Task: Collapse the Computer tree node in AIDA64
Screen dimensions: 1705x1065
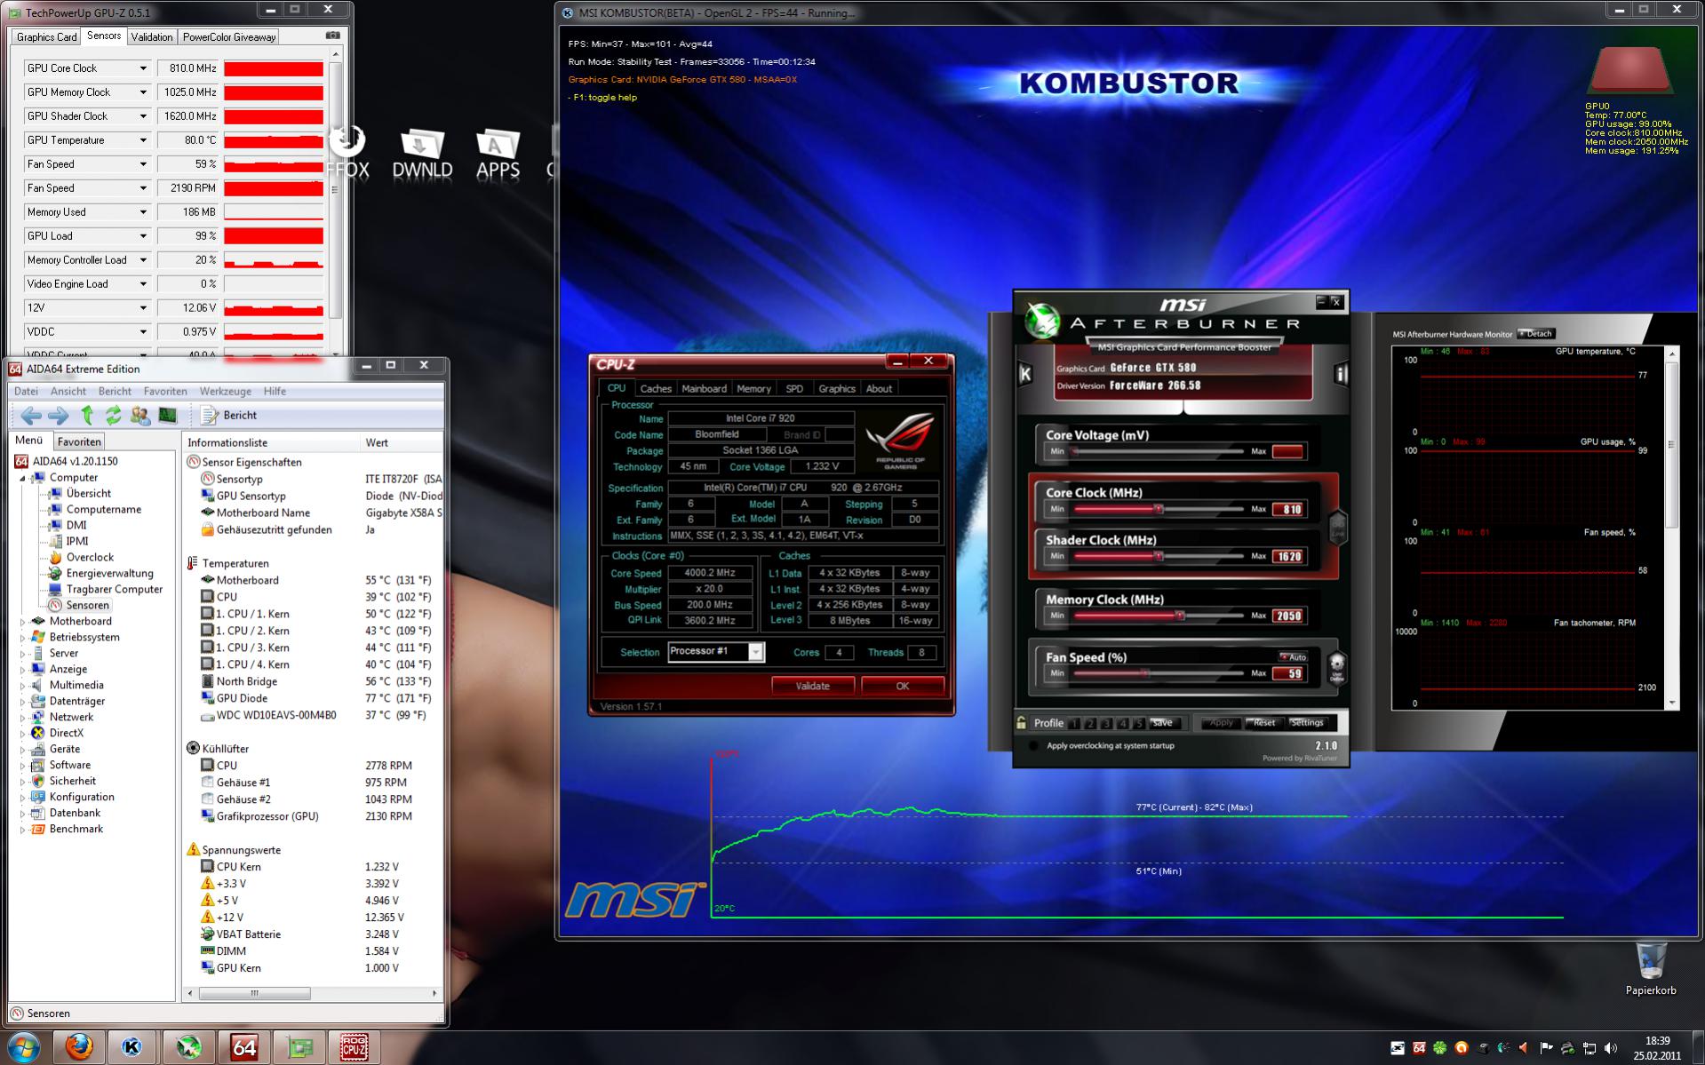Action: click(23, 478)
